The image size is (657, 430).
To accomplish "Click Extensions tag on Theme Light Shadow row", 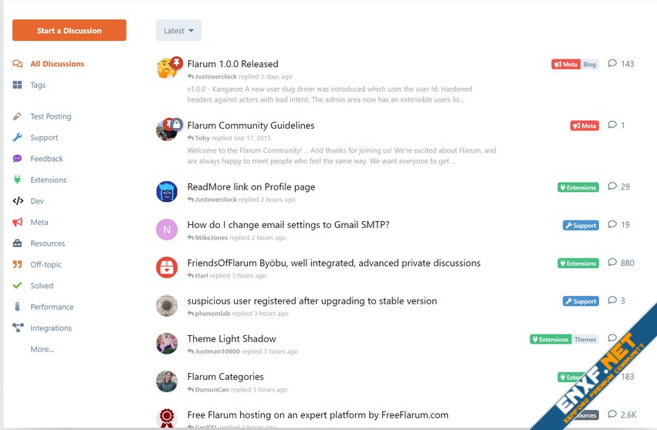I will (x=550, y=339).
